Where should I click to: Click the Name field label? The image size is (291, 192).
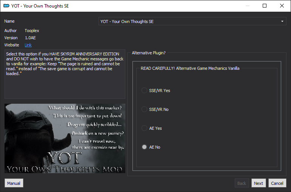9,21
